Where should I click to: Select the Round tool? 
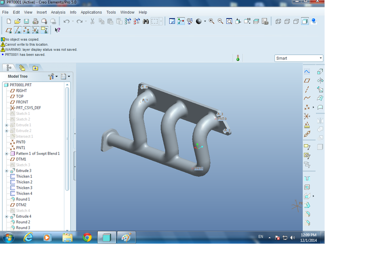point(307,214)
